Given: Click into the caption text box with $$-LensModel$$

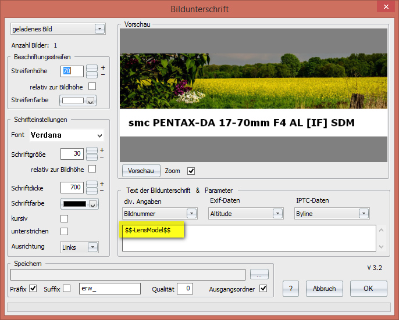Looking at the screenshot, I should pyautogui.click(x=249, y=238).
